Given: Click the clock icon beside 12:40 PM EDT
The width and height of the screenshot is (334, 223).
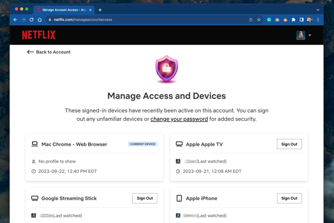Looking at the screenshot, I should pyautogui.click(x=33, y=171).
